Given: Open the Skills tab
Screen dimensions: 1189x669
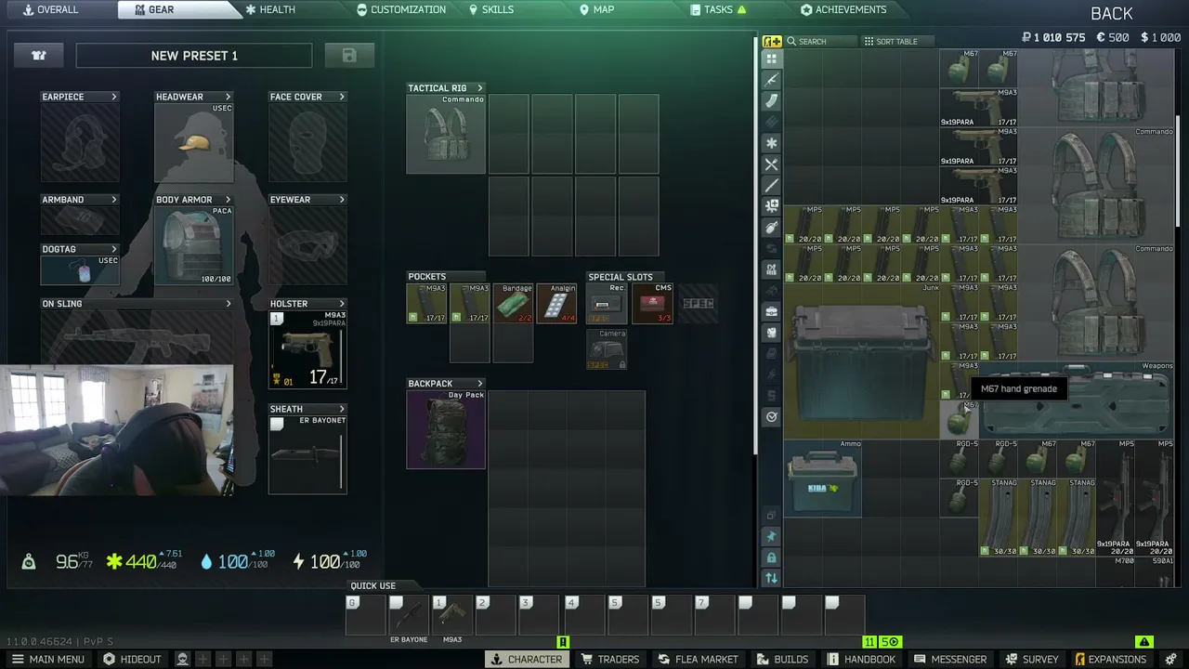Looking at the screenshot, I should coord(491,9).
